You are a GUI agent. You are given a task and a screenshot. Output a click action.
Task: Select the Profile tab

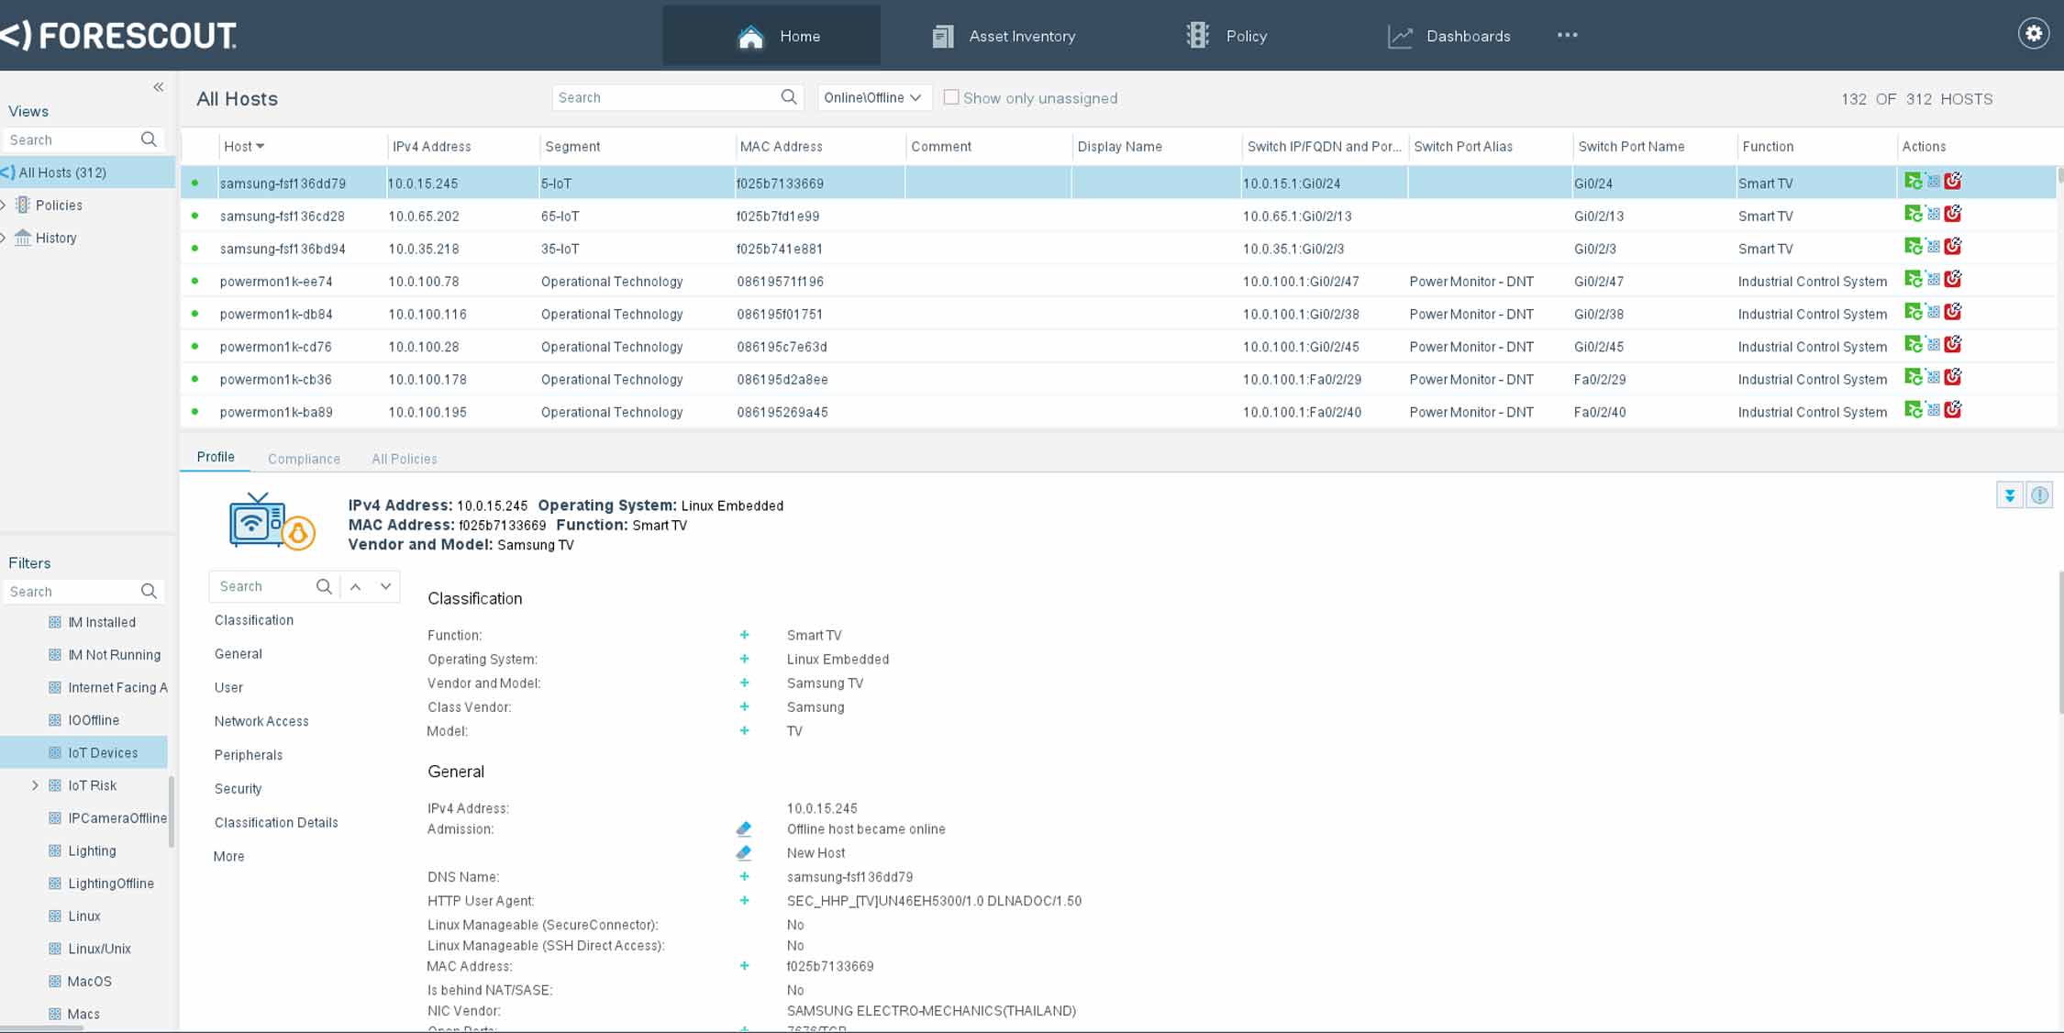[216, 457]
